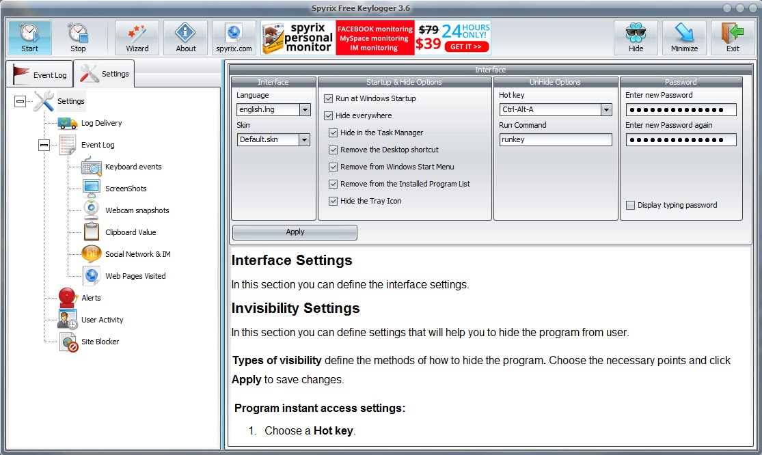This screenshot has height=455, width=762.
Task: Select User Activity tree item
Action: (x=102, y=320)
